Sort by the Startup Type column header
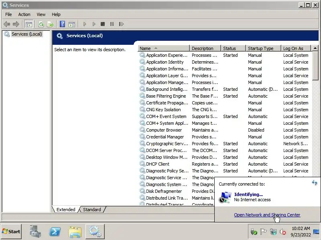The image size is (321, 240). (263, 48)
